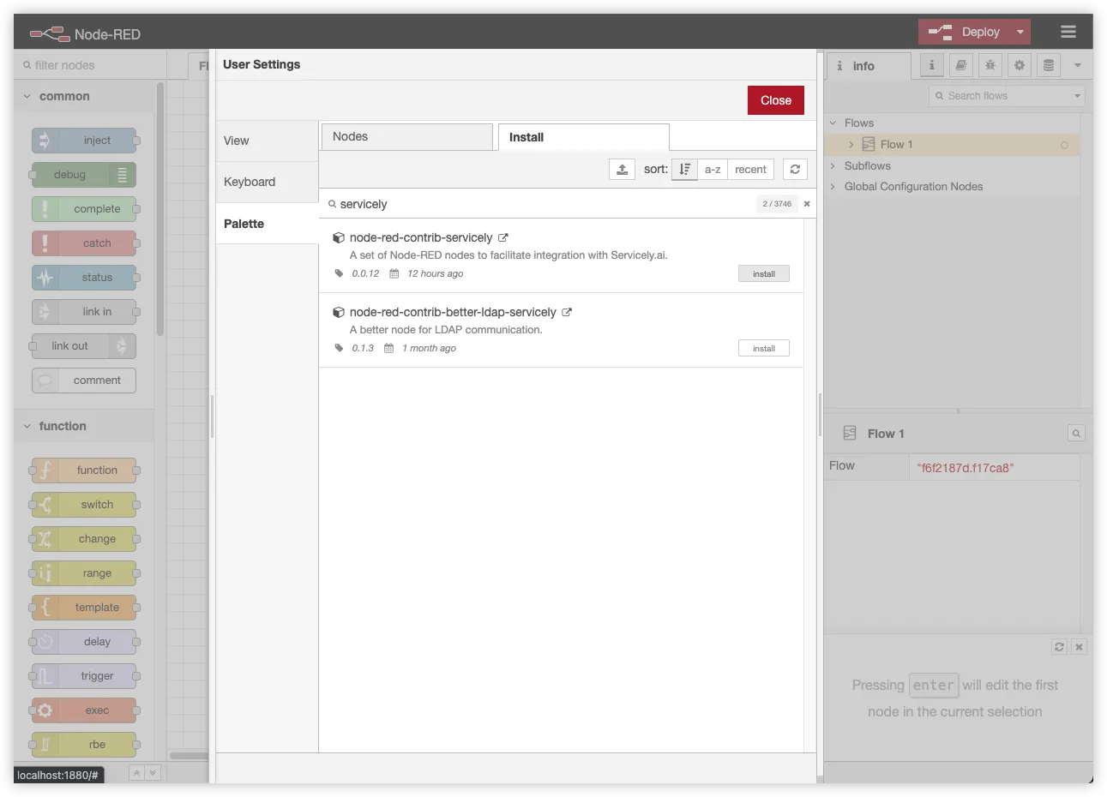Select the change node in palette

[84, 539]
